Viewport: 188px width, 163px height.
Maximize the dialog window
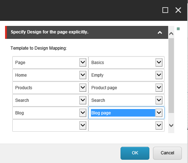pos(165,10)
